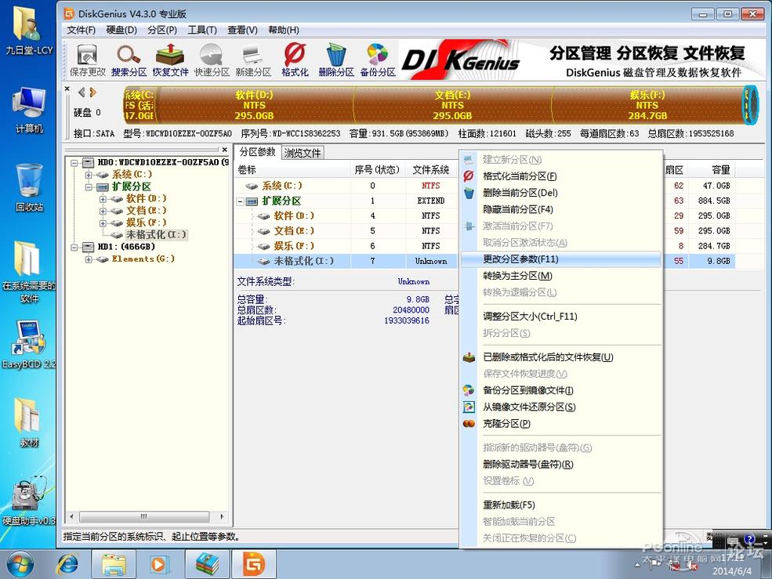
Task: Open the 查看(V) menu
Action: tap(243, 30)
